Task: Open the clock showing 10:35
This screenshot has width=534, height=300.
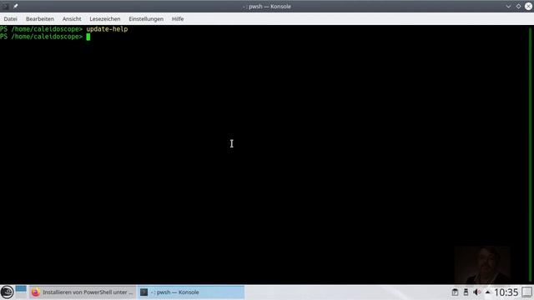Action: click(x=506, y=292)
